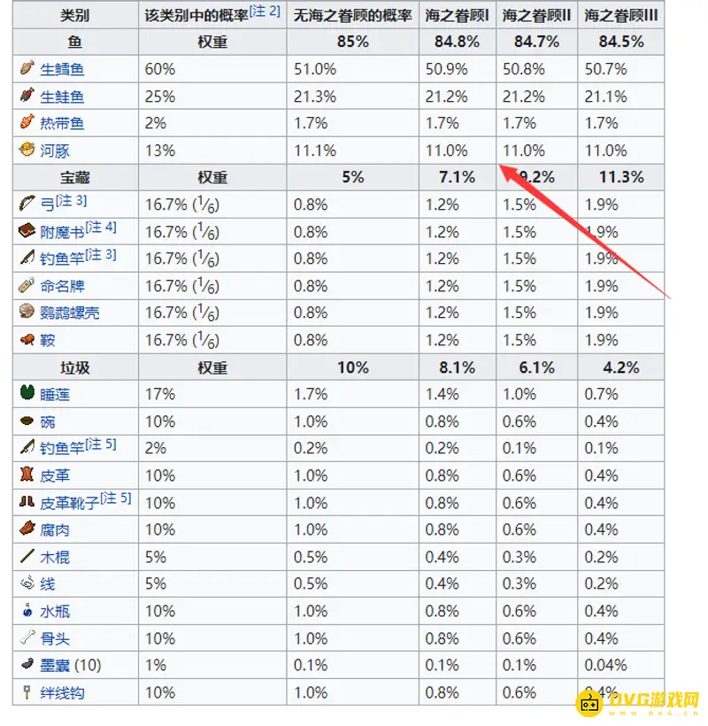Click the saddle icon
Viewport: 708px width, 726px height.
(x=26, y=340)
